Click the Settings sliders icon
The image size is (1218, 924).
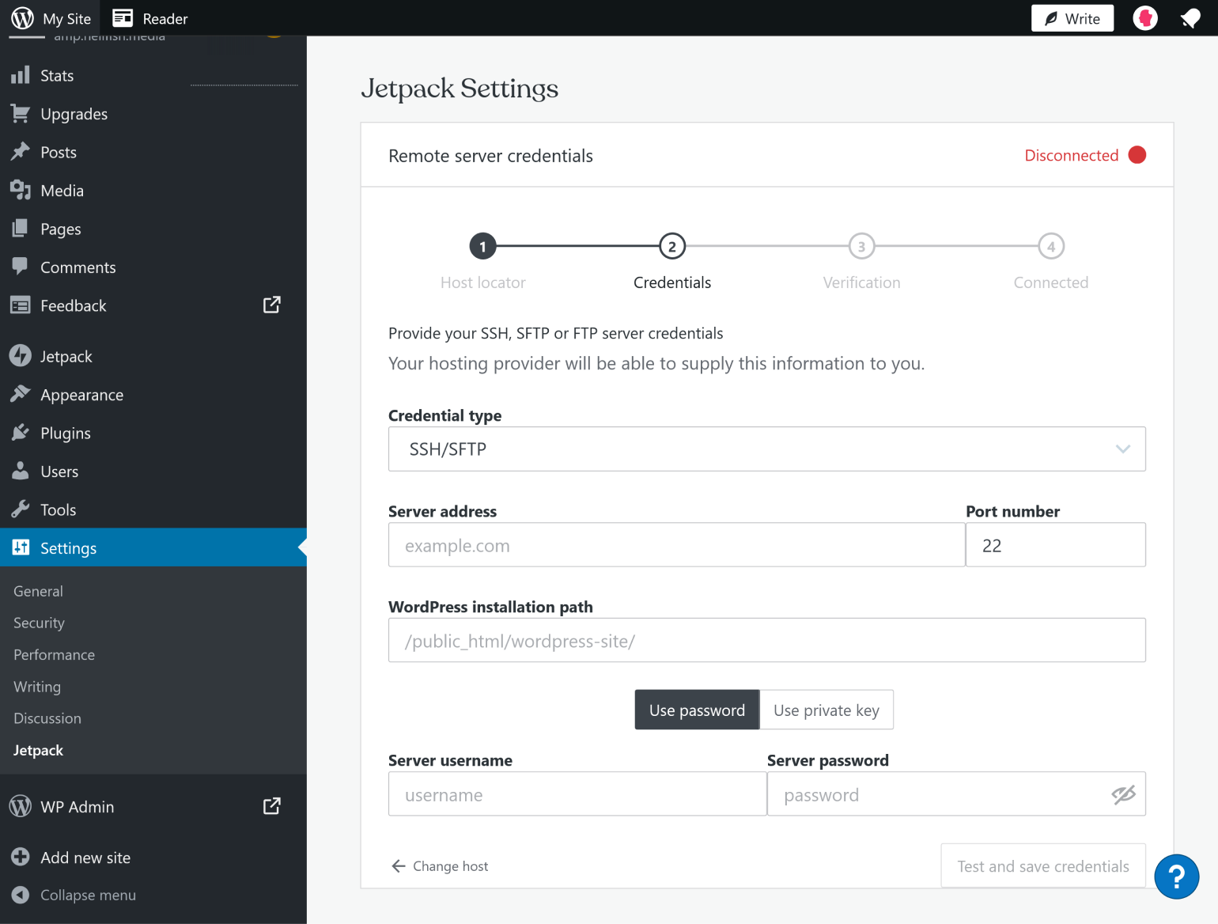pos(21,547)
